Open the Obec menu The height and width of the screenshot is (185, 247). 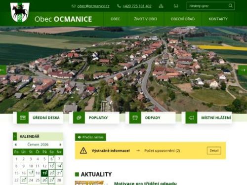pyautogui.click(x=115, y=19)
